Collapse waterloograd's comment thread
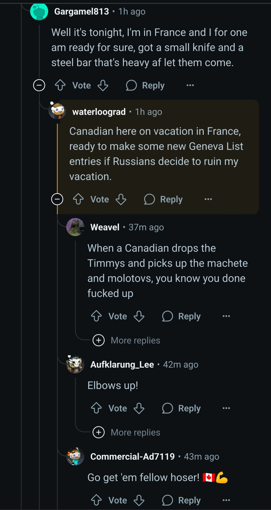Viewport: 271px width, 510px height. 57,199
